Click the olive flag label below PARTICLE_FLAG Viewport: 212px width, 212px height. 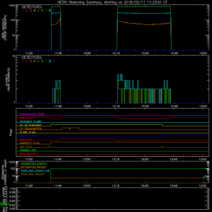pos(26,147)
